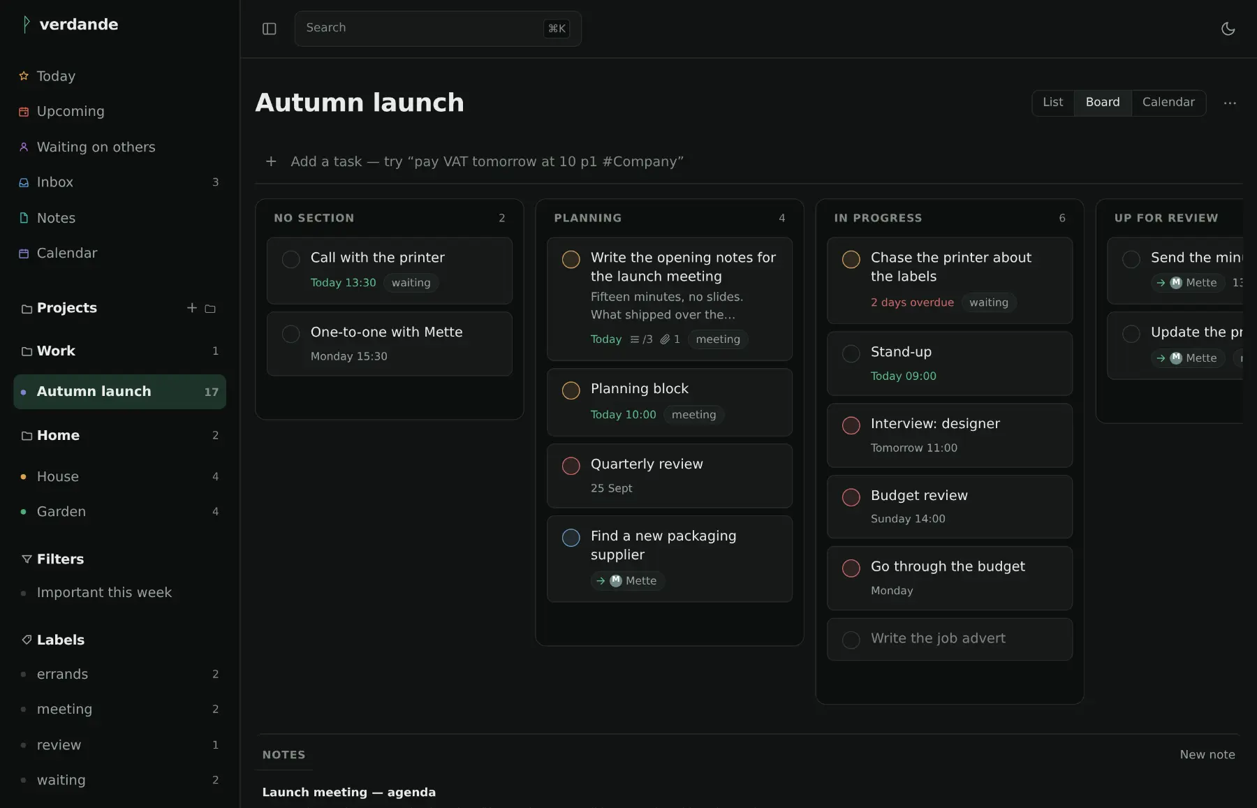Open the attachment icon on opening notes card
The width and height of the screenshot is (1257, 808).
pos(665,339)
